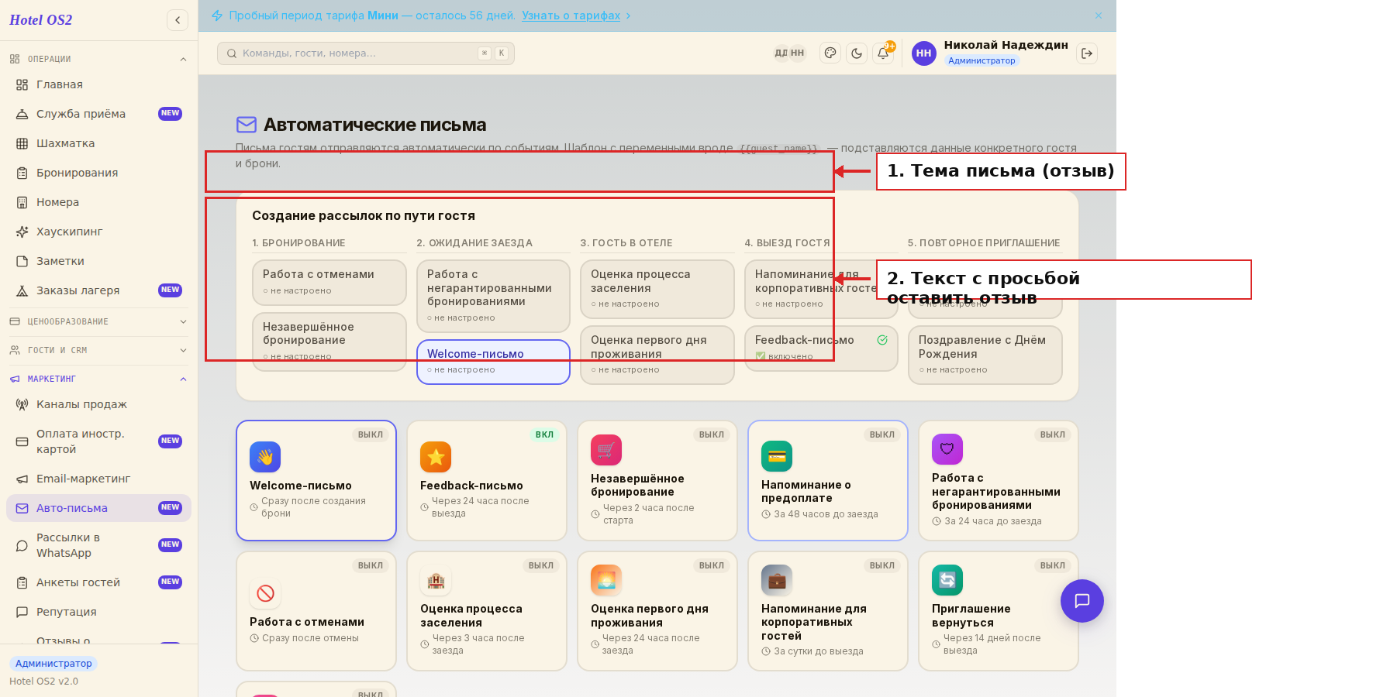The image size is (1380, 697).
Task: Collapse the ОПЕРАЦИИ sidebar section
Action: point(98,59)
